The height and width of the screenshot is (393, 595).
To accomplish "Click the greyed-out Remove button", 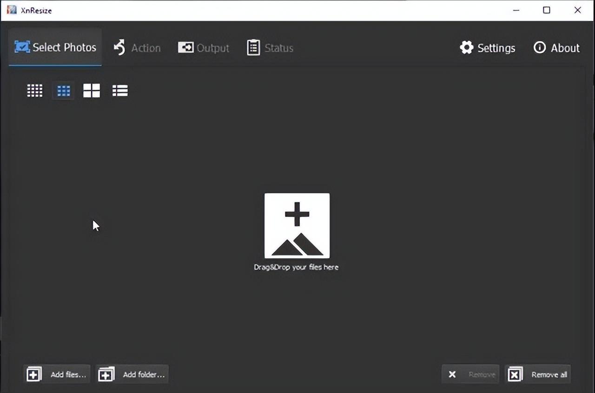I will click(470, 374).
